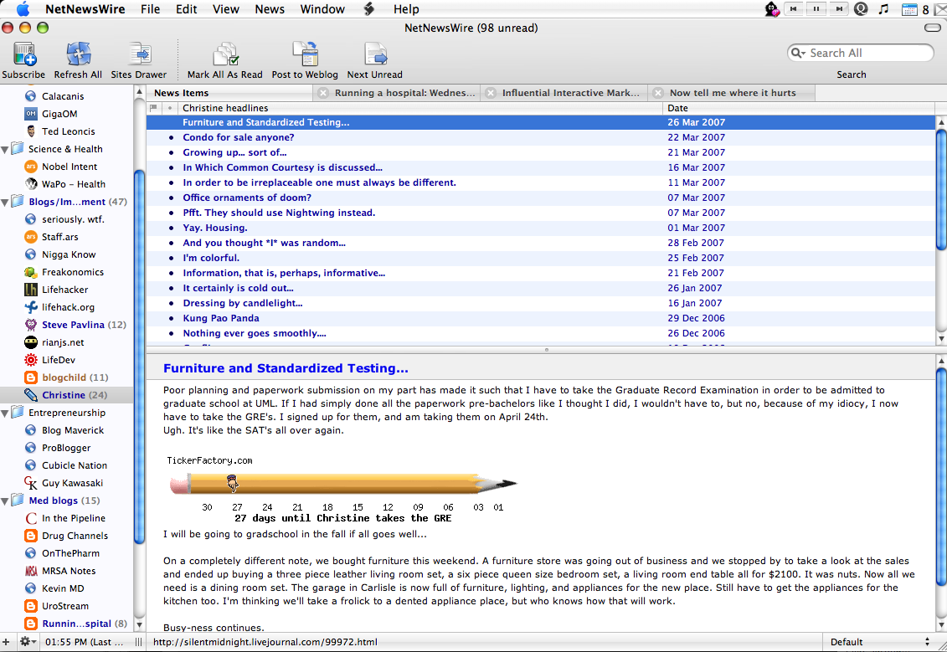Open Furniture and Standardized Testing article title link
947x652 pixels.
click(286, 368)
